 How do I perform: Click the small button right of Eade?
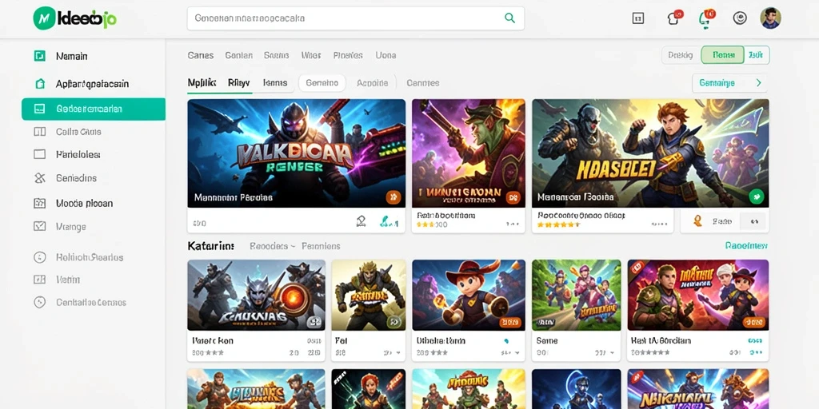(753, 222)
